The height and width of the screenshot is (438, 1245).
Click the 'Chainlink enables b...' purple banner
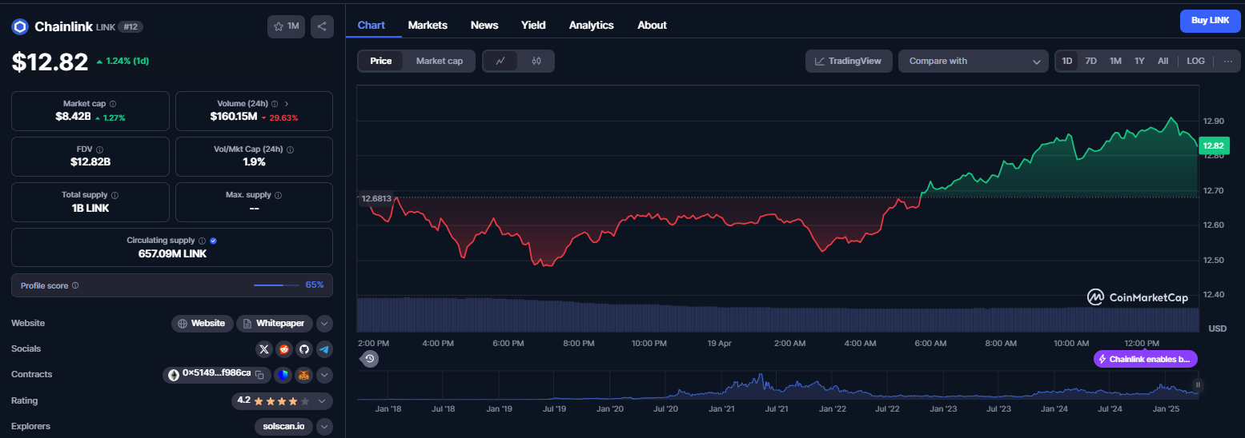tap(1146, 359)
